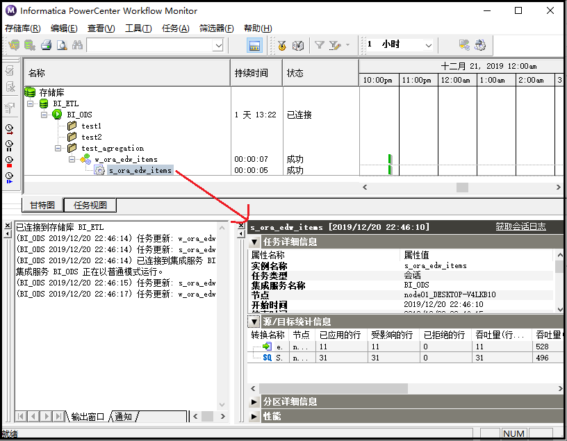The image size is (567, 441).
Task: Open the empty search combo box dropdown
Action: tap(218, 46)
